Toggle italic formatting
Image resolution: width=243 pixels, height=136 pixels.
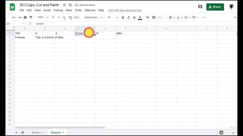[128, 17]
